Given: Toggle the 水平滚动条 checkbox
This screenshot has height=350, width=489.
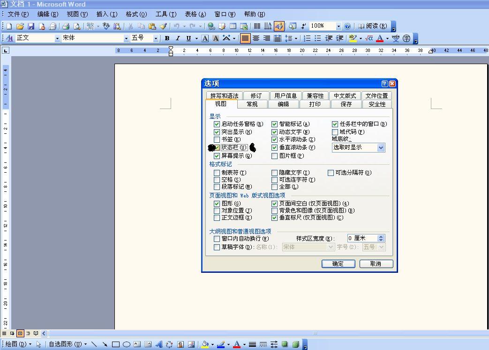Looking at the screenshot, I should tap(274, 139).
